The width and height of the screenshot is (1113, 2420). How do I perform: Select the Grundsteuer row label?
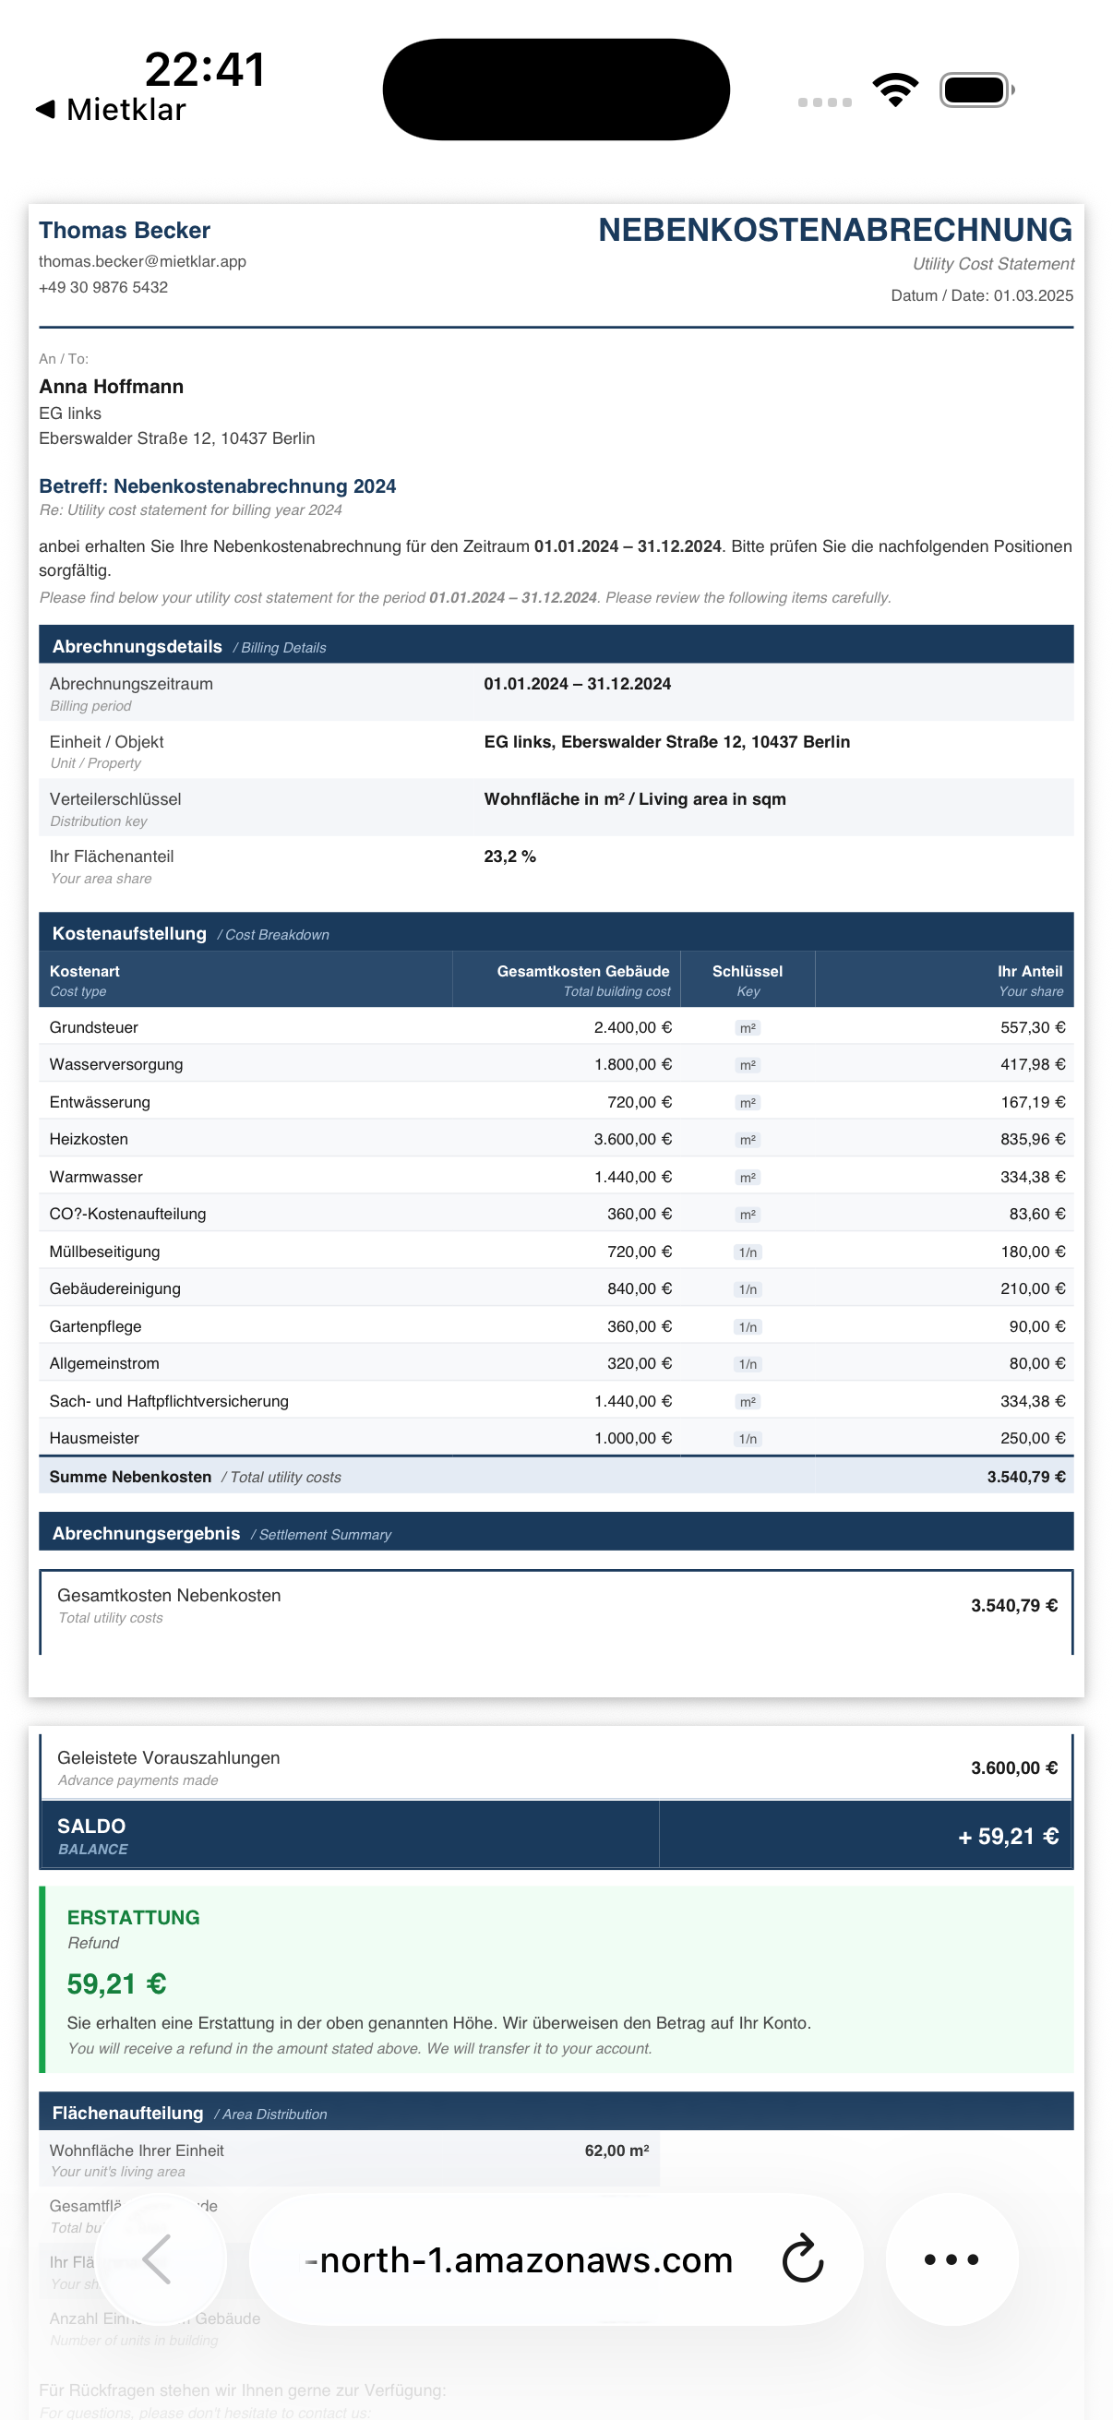(93, 1027)
